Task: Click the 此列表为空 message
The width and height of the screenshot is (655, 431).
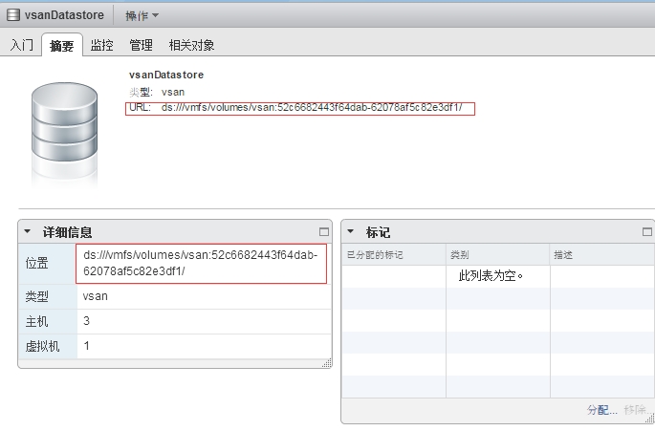Action: 491,275
